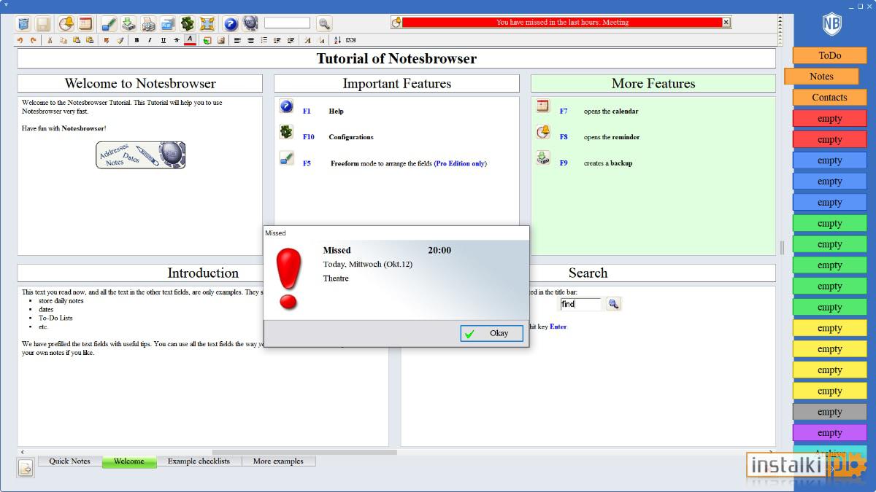Toggle italic formatting
Image resolution: width=876 pixels, height=492 pixels.
[150, 40]
